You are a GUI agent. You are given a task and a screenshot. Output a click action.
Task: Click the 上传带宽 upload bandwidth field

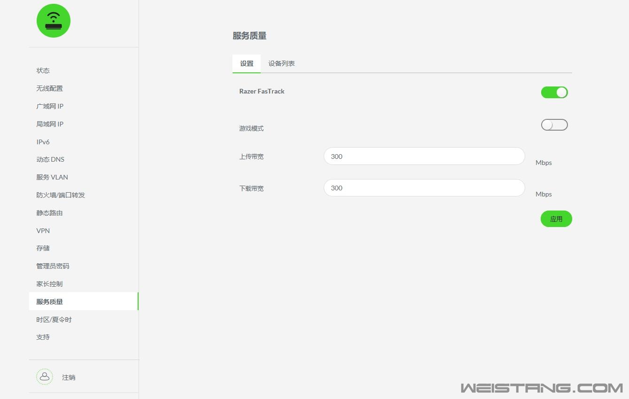click(424, 156)
